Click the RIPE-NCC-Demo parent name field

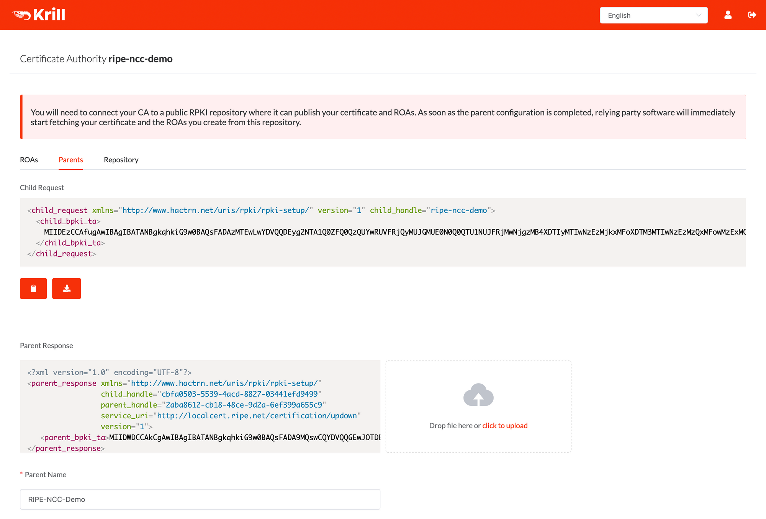coord(200,499)
